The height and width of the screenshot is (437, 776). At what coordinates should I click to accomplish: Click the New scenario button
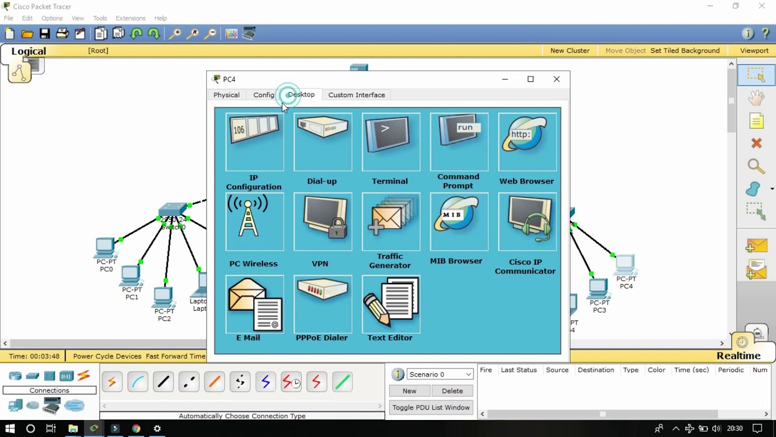409,391
